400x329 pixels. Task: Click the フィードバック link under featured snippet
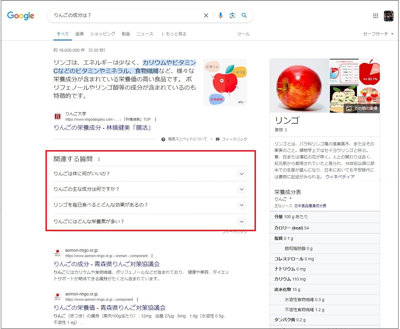(x=235, y=139)
